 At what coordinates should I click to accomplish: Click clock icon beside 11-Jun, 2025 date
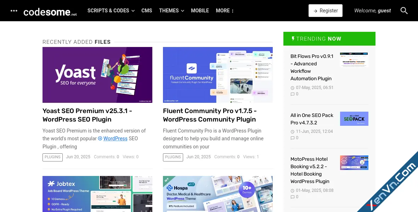tap(293, 132)
